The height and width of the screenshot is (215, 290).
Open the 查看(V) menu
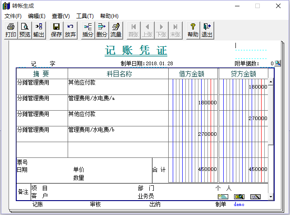[x=61, y=16]
